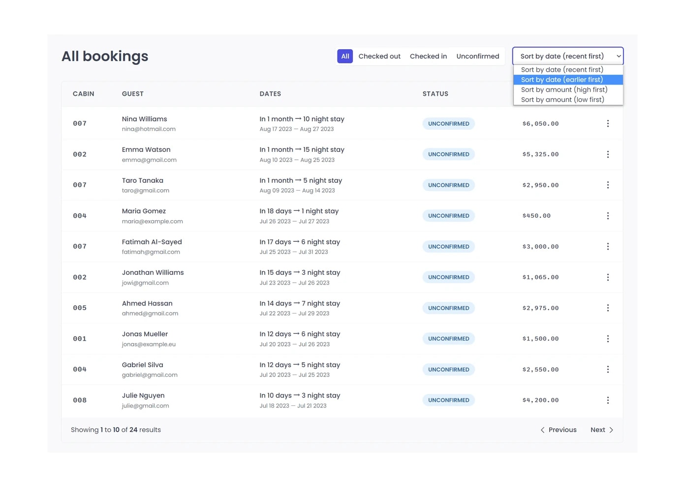Click the amount $3,000.00
Viewport: 684px width, 488px height.
click(540, 247)
